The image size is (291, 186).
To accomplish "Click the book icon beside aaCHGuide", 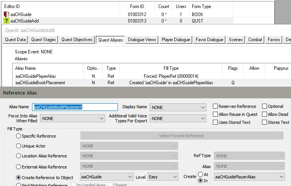I will coord(6,14).
